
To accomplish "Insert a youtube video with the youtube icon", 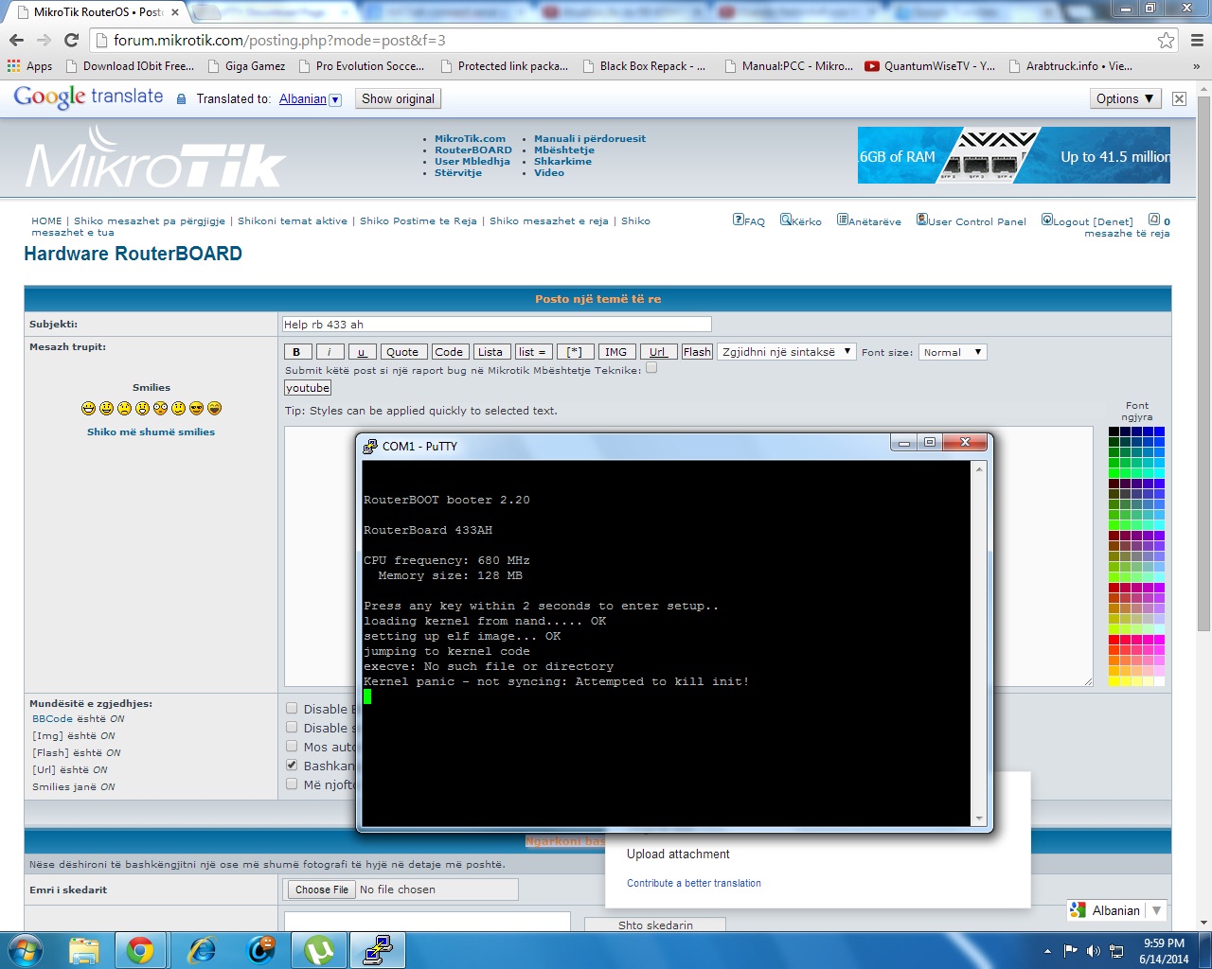I will pos(307,387).
